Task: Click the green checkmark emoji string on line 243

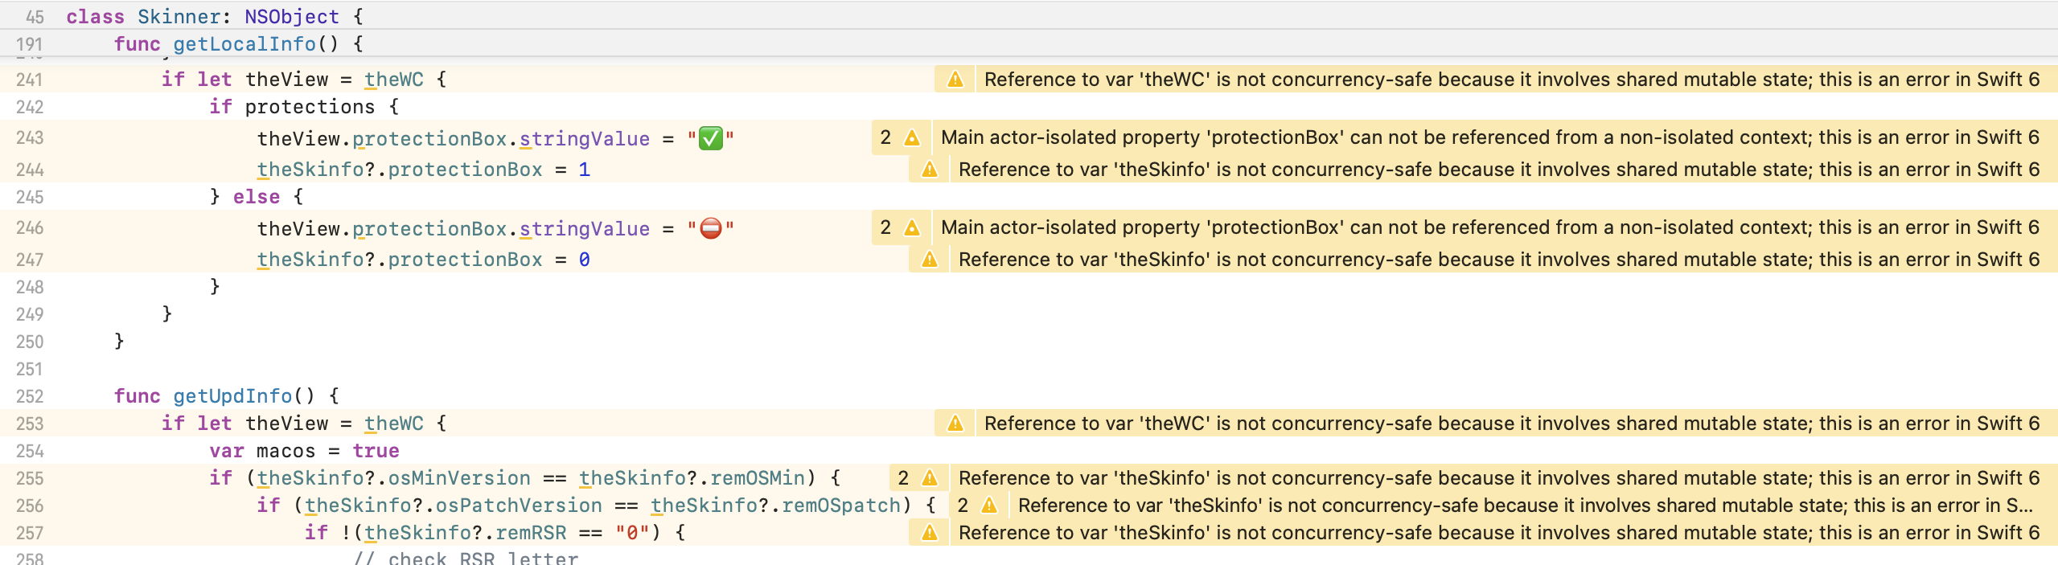Action: (x=710, y=139)
